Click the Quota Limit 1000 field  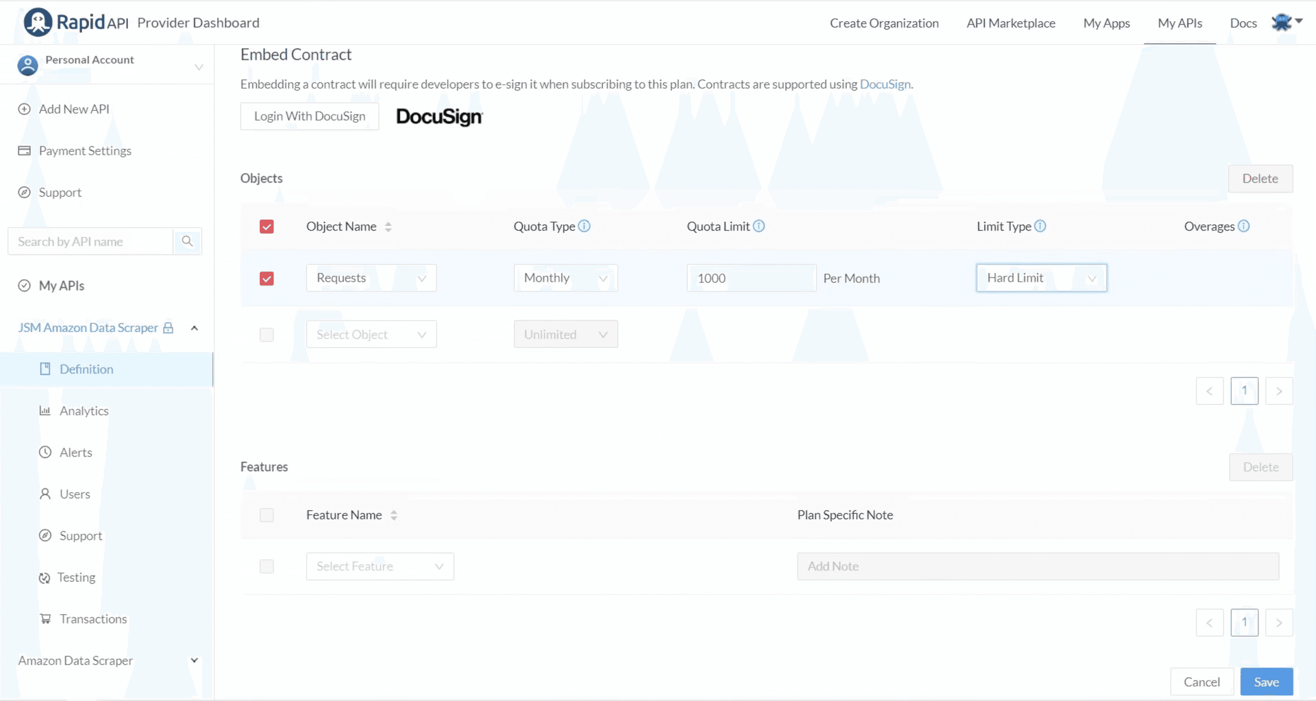tap(751, 278)
